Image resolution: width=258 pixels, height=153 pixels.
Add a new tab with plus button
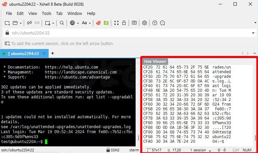[53, 53]
